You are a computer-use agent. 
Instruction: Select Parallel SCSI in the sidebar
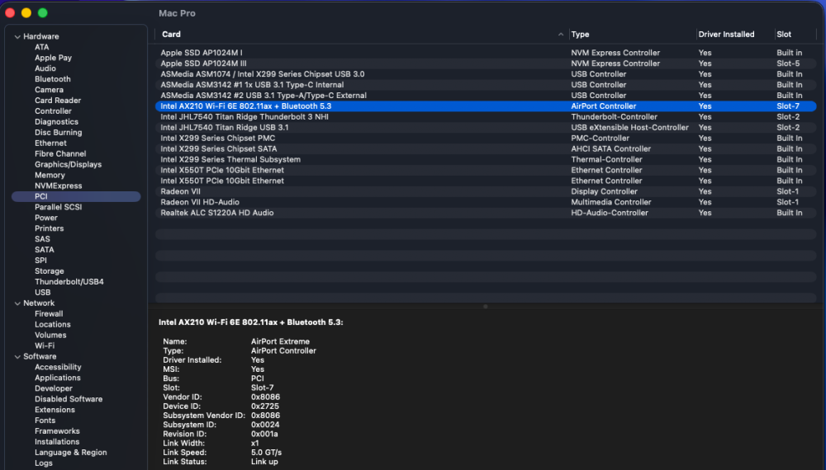[59, 207]
